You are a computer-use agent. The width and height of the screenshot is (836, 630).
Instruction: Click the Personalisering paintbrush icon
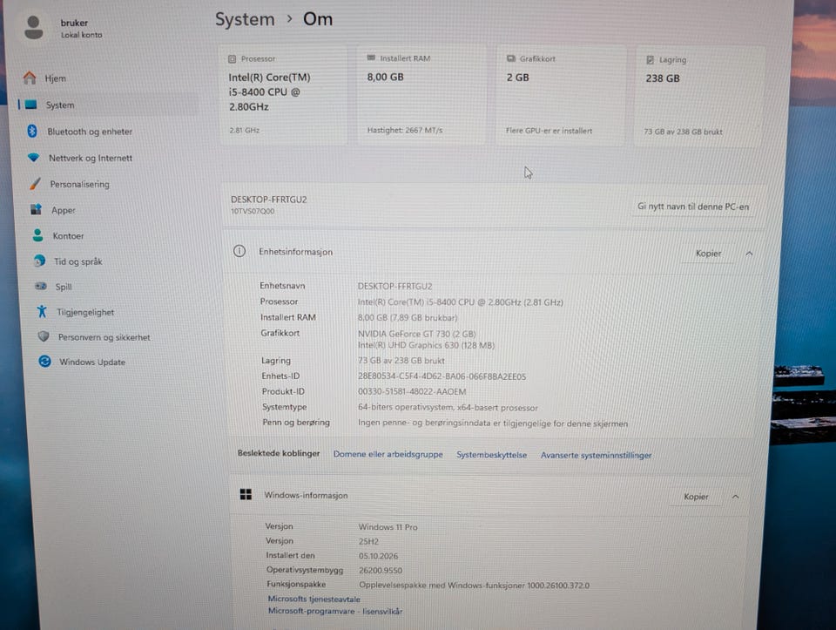[35, 184]
